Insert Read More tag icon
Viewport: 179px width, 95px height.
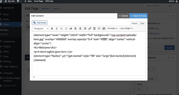(x=94, y=28)
